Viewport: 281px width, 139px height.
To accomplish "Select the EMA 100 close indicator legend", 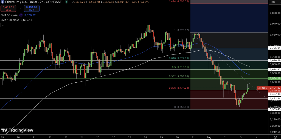I will click(x=10, y=20).
